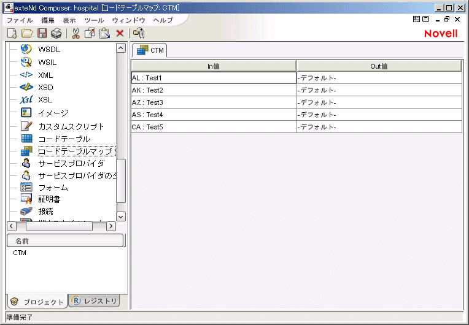The width and height of the screenshot is (469, 325).
Task: Select the 証明書 certificate icon
Action: click(x=26, y=199)
